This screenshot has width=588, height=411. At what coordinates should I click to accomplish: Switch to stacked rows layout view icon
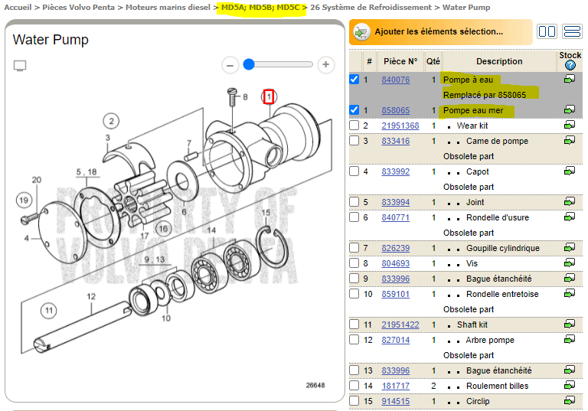(572, 31)
